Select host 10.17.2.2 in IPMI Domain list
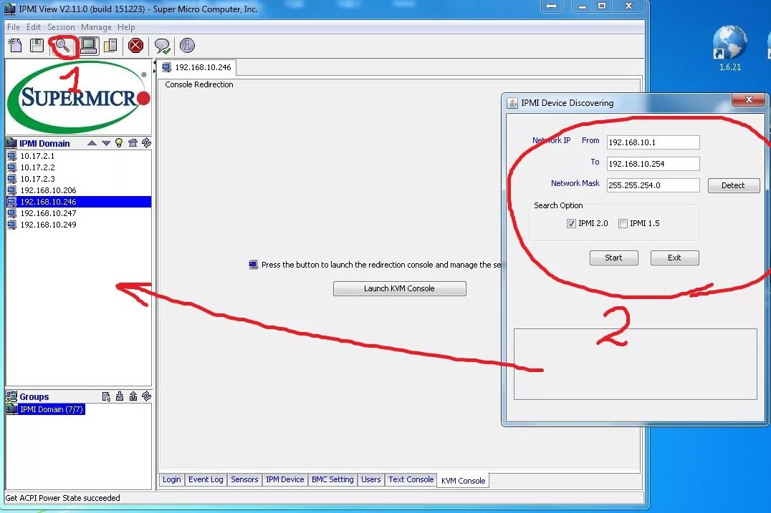 pyautogui.click(x=79, y=167)
